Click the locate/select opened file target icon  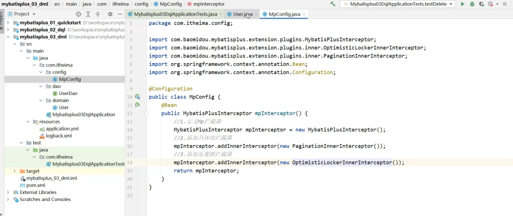pos(78,14)
